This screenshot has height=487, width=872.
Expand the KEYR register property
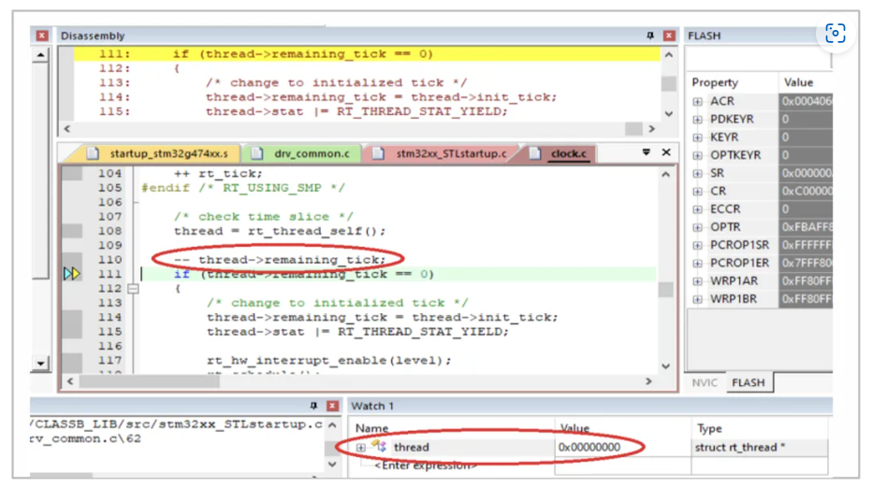697,137
